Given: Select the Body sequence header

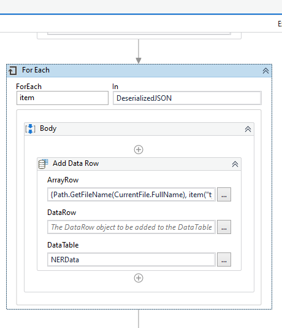Looking at the screenshot, I should pyautogui.click(x=139, y=129).
